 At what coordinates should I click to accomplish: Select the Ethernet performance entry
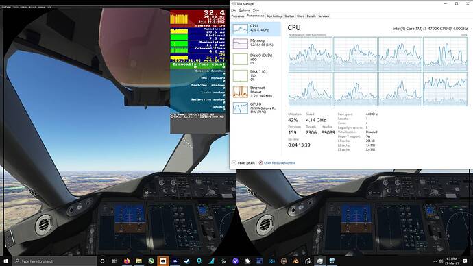click(x=256, y=92)
